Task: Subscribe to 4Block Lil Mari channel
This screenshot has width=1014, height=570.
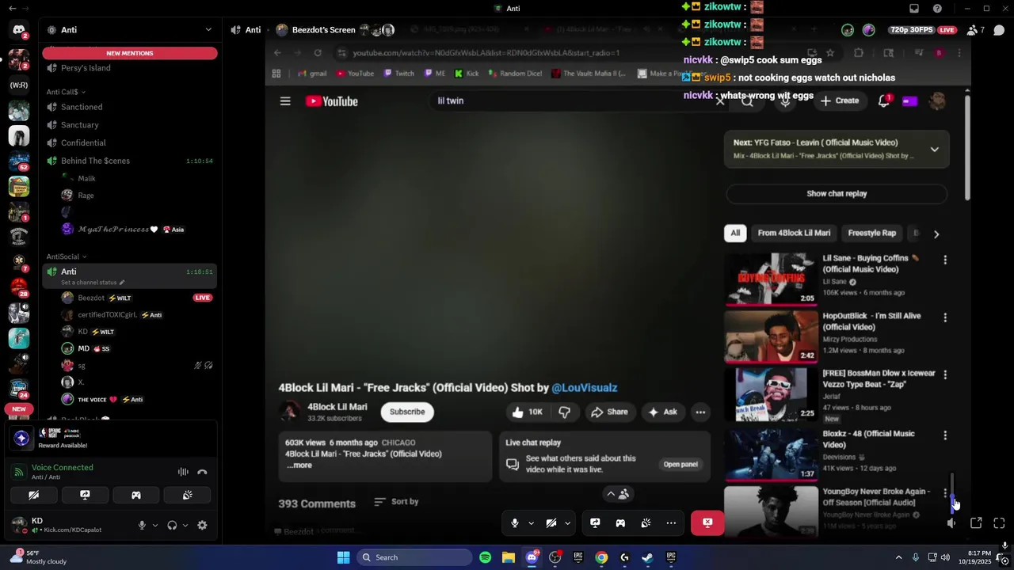Action: coord(407,412)
